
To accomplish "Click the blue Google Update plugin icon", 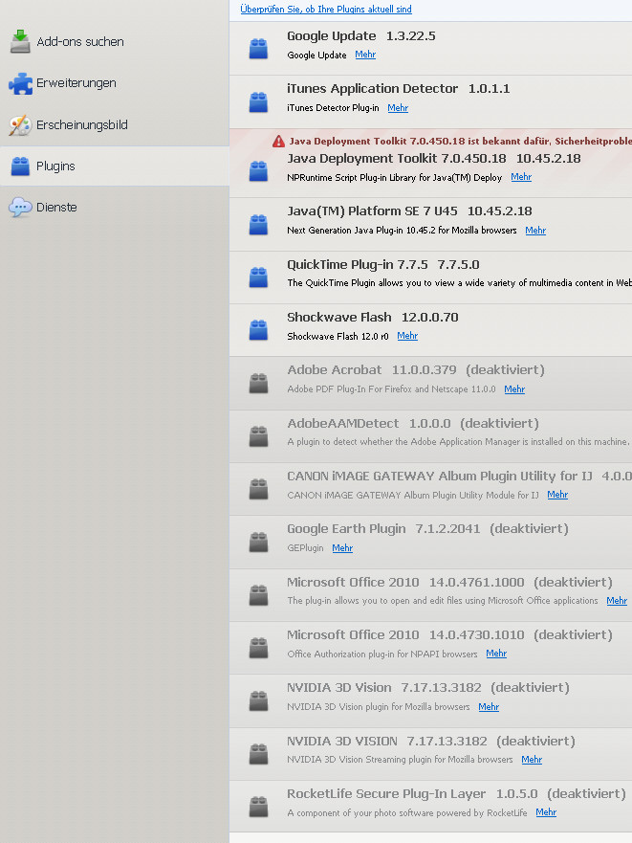I will (258, 49).
